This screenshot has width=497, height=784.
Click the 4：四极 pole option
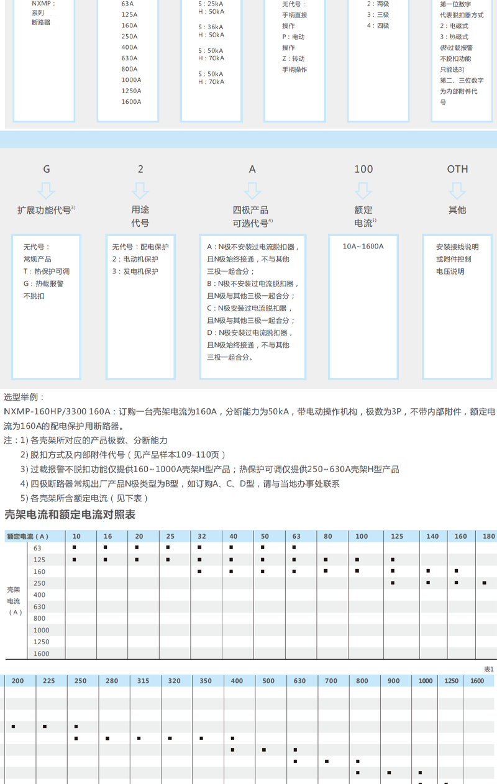[378, 25]
